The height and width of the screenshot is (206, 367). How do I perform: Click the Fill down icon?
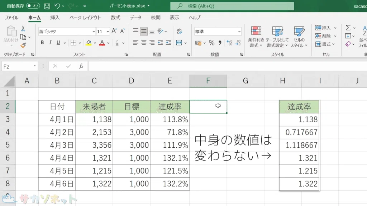pyautogui.click(x=348, y=36)
